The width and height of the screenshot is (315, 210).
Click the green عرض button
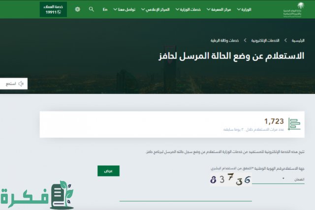[108, 171]
